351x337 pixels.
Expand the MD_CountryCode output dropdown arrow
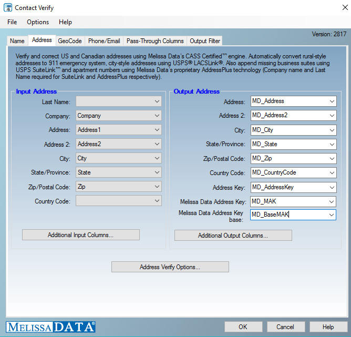[x=332, y=173]
